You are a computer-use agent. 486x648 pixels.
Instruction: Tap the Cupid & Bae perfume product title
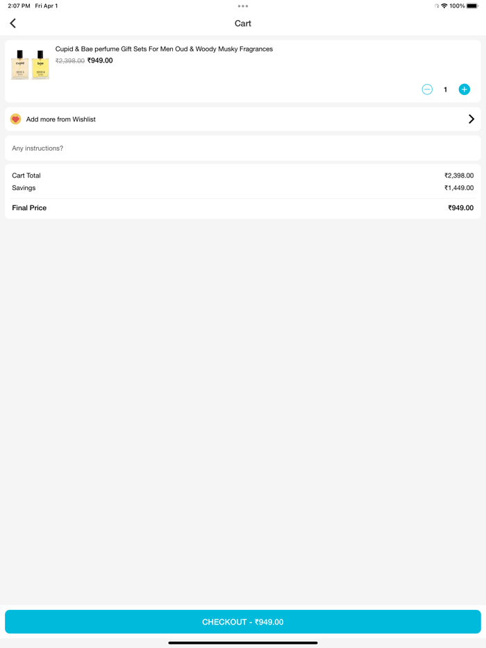pyautogui.click(x=164, y=49)
